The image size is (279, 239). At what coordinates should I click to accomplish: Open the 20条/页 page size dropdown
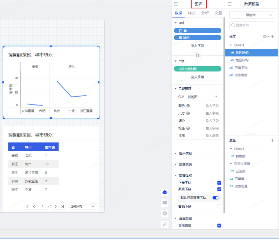(83, 206)
